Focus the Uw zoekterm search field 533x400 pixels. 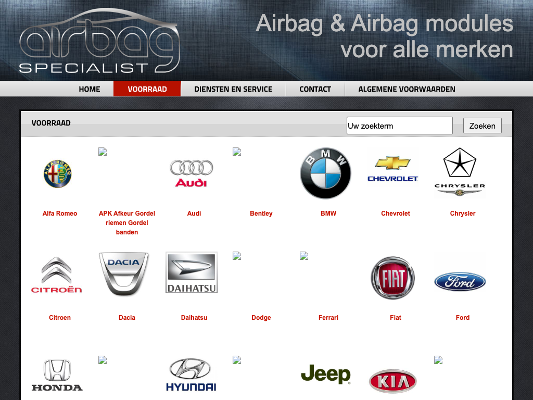coord(399,126)
